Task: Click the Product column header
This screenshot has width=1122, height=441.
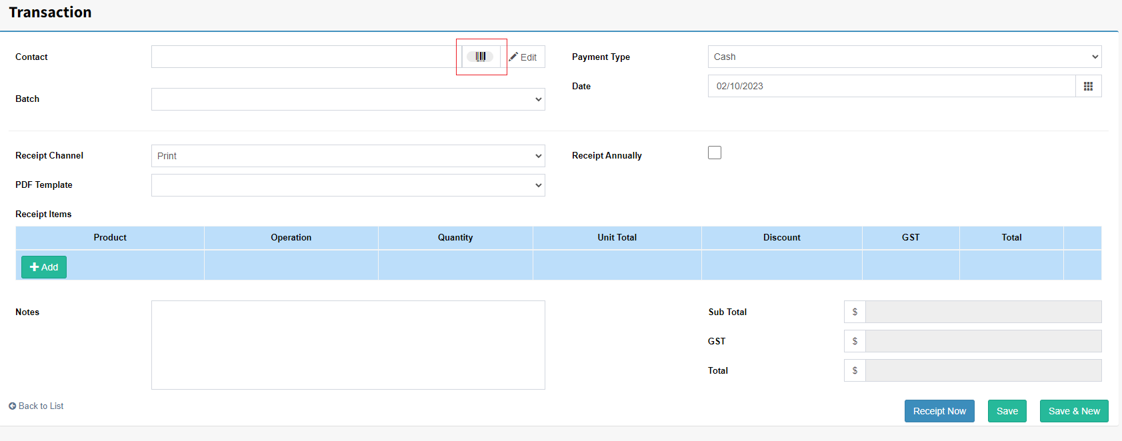Action: click(110, 237)
